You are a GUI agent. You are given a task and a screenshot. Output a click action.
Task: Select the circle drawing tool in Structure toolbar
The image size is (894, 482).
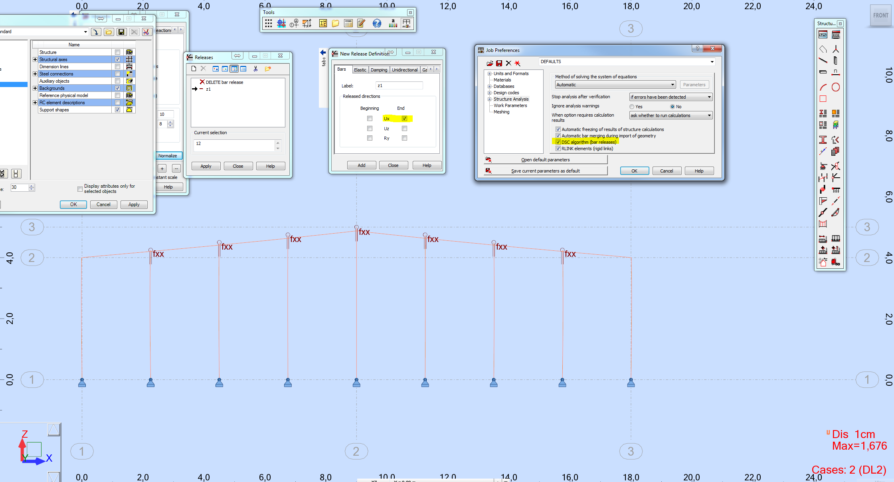(x=836, y=87)
